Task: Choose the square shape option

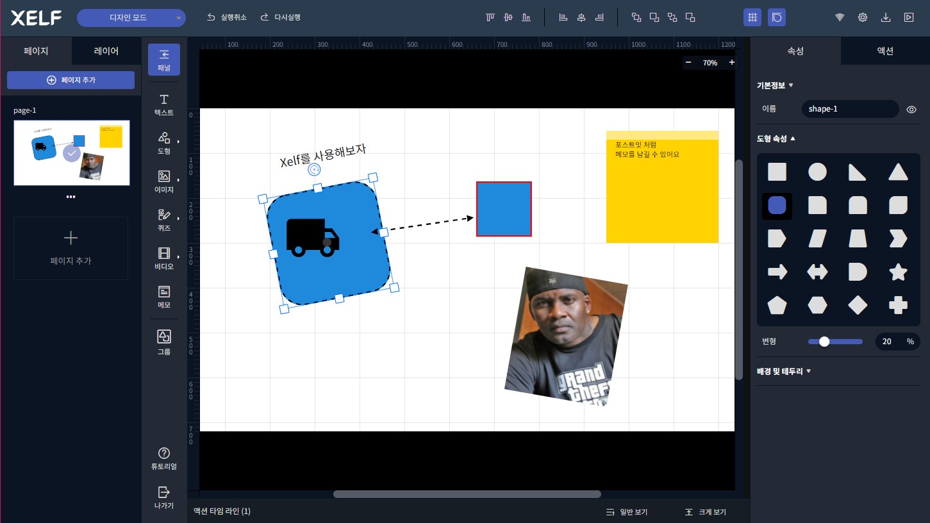Action: click(777, 172)
